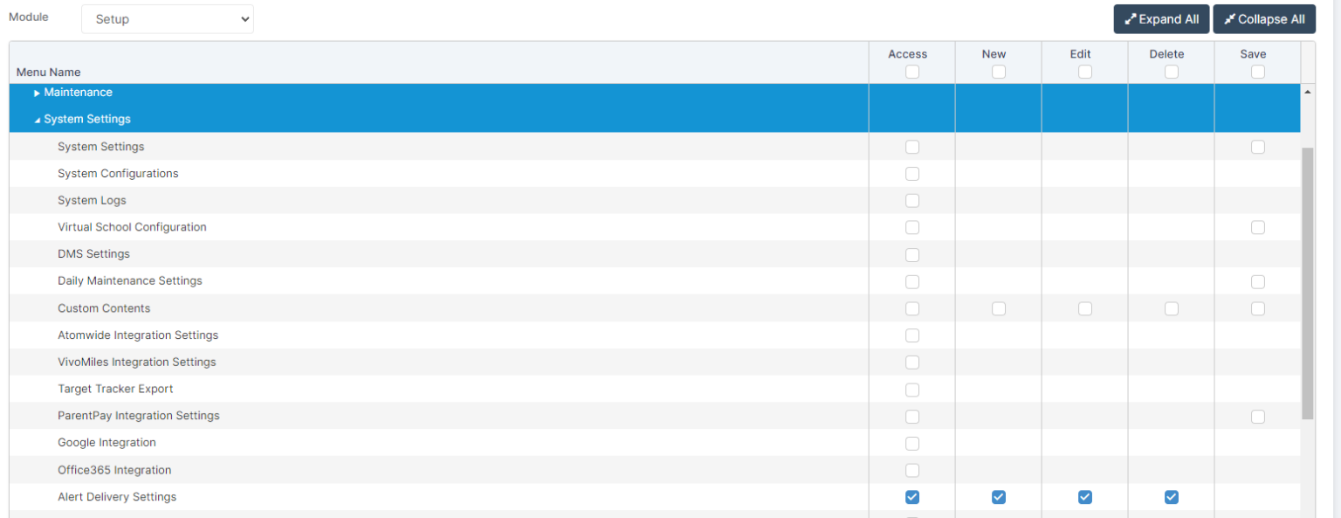Check the Access column header checkbox

click(x=912, y=72)
